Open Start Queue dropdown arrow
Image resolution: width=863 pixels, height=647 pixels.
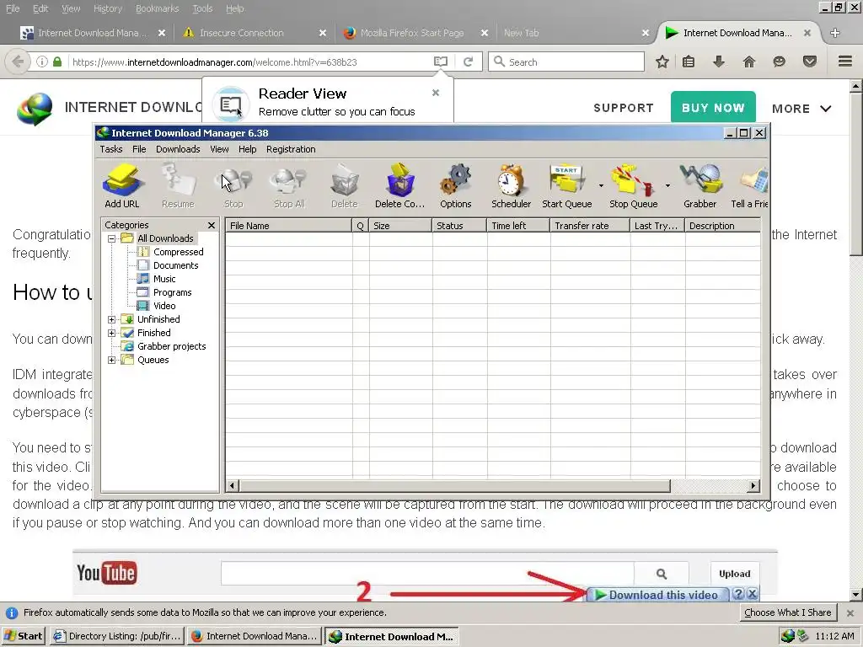[x=600, y=185]
